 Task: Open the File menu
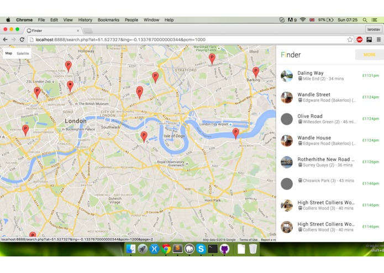(x=41, y=20)
